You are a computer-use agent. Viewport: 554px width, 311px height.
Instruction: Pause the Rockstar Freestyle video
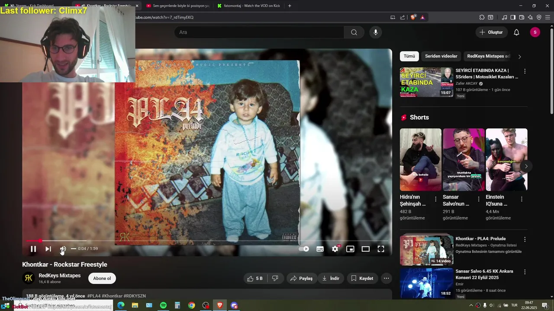(x=33, y=249)
